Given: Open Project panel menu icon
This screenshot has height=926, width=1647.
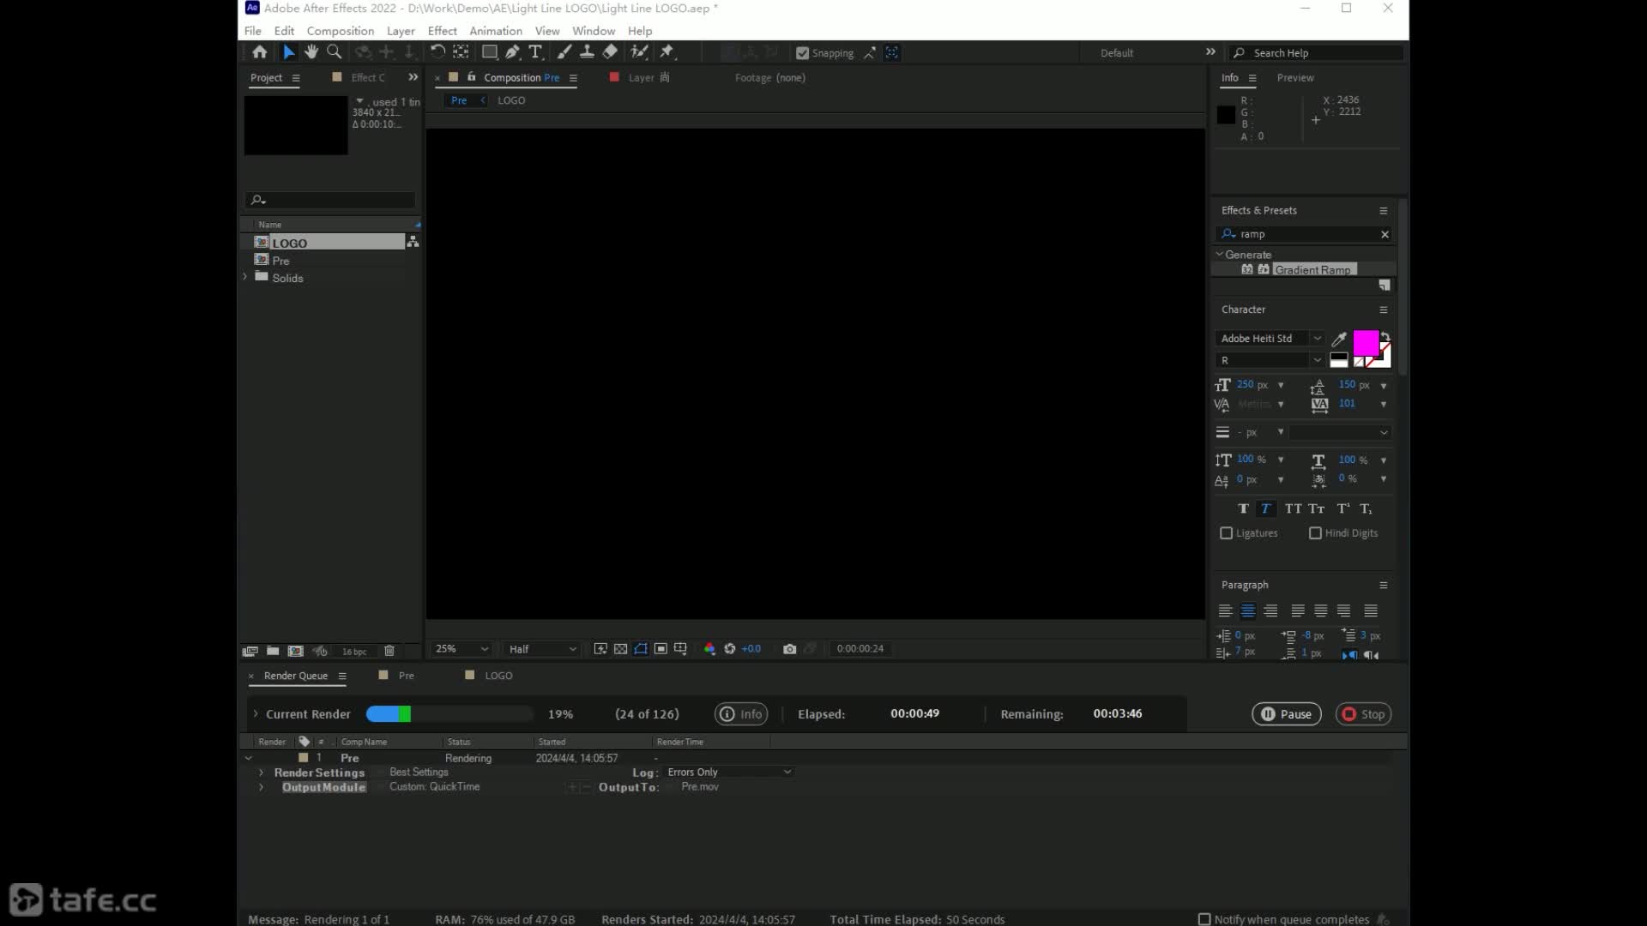Looking at the screenshot, I should (296, 78).
